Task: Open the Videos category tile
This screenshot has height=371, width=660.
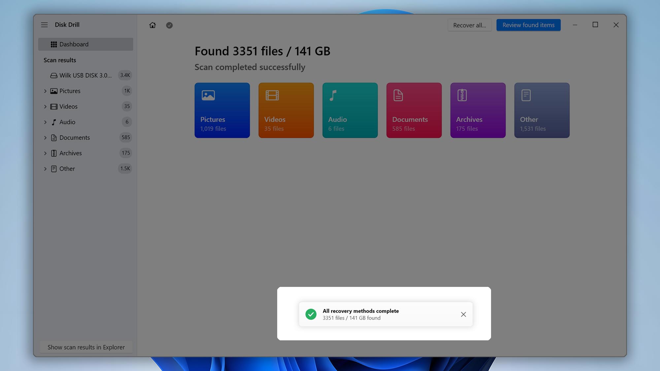Action: coord(286,110)
